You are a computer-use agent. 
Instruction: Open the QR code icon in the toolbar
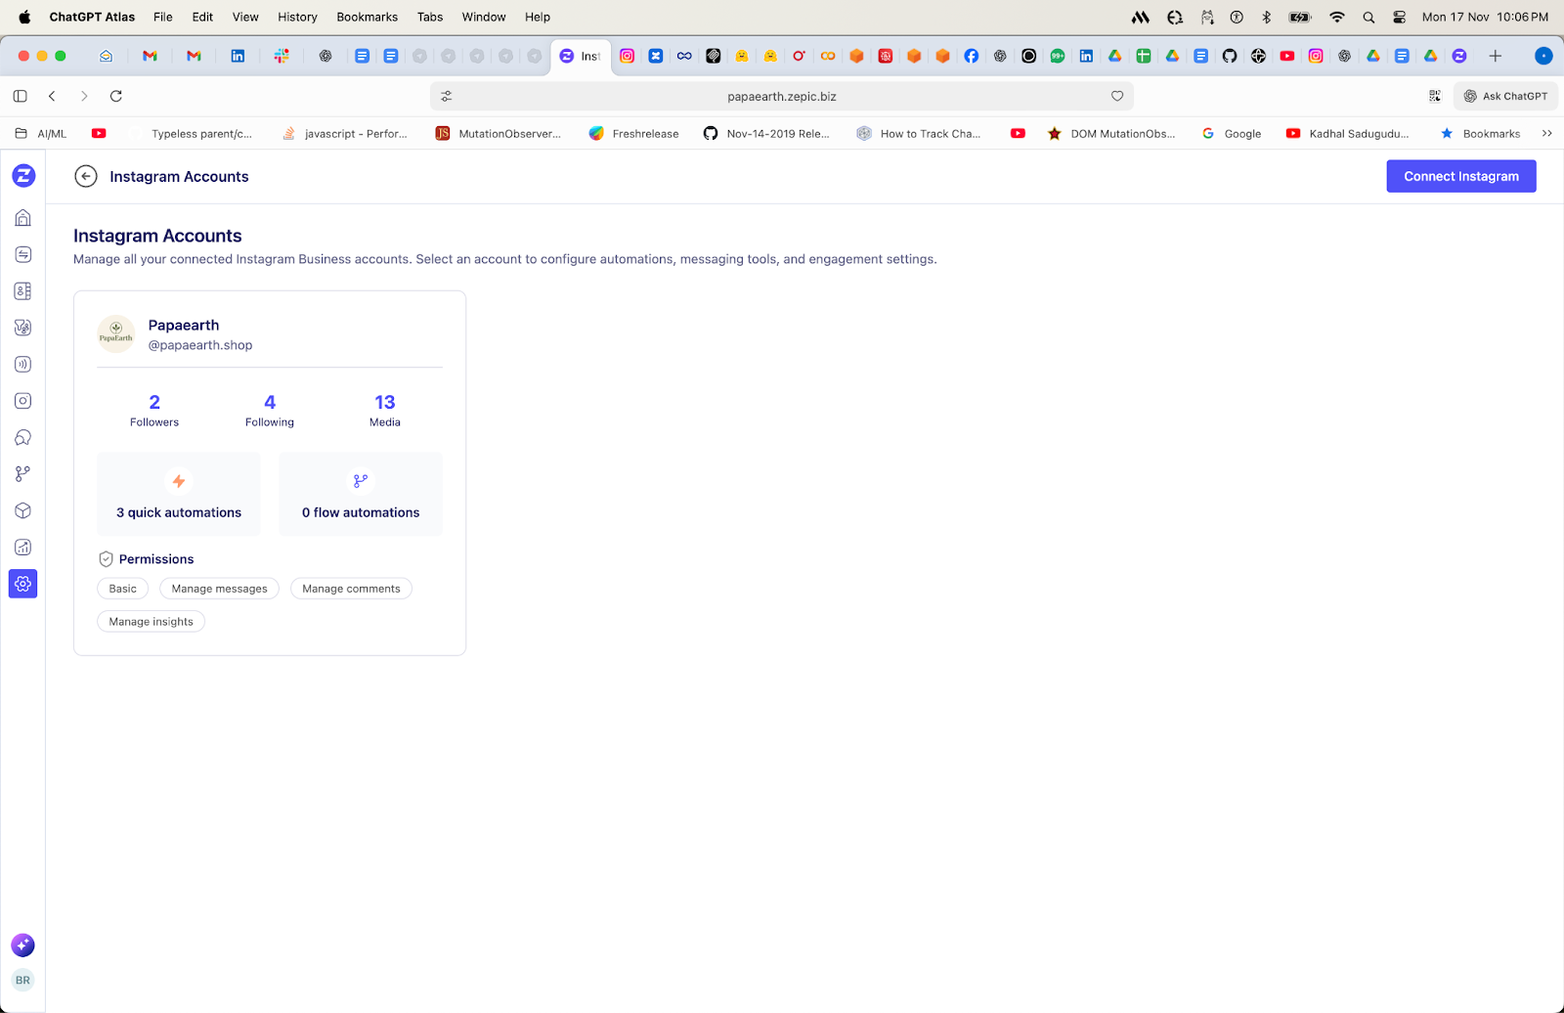coord(1435,96)
